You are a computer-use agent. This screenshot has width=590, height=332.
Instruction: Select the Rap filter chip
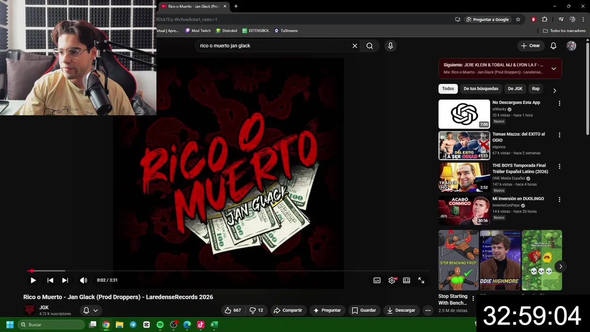click(x=536, y=89)
